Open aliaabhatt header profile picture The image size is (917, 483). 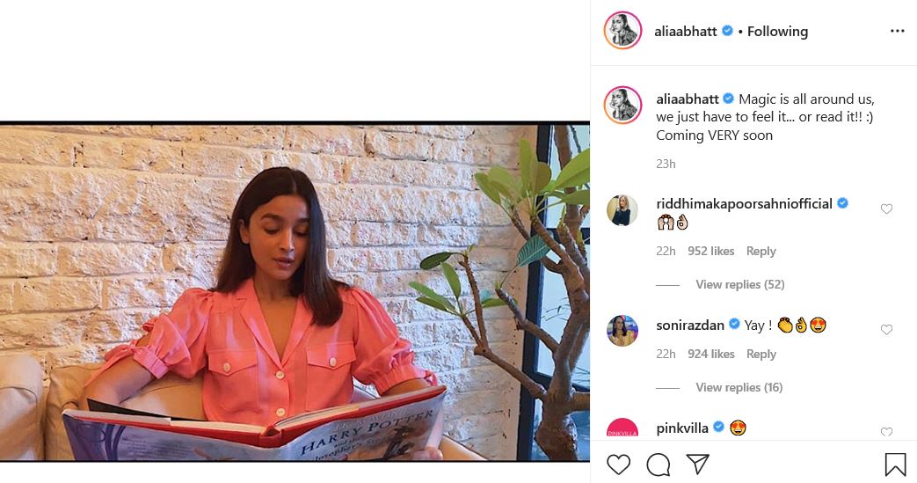pos(622,30)
